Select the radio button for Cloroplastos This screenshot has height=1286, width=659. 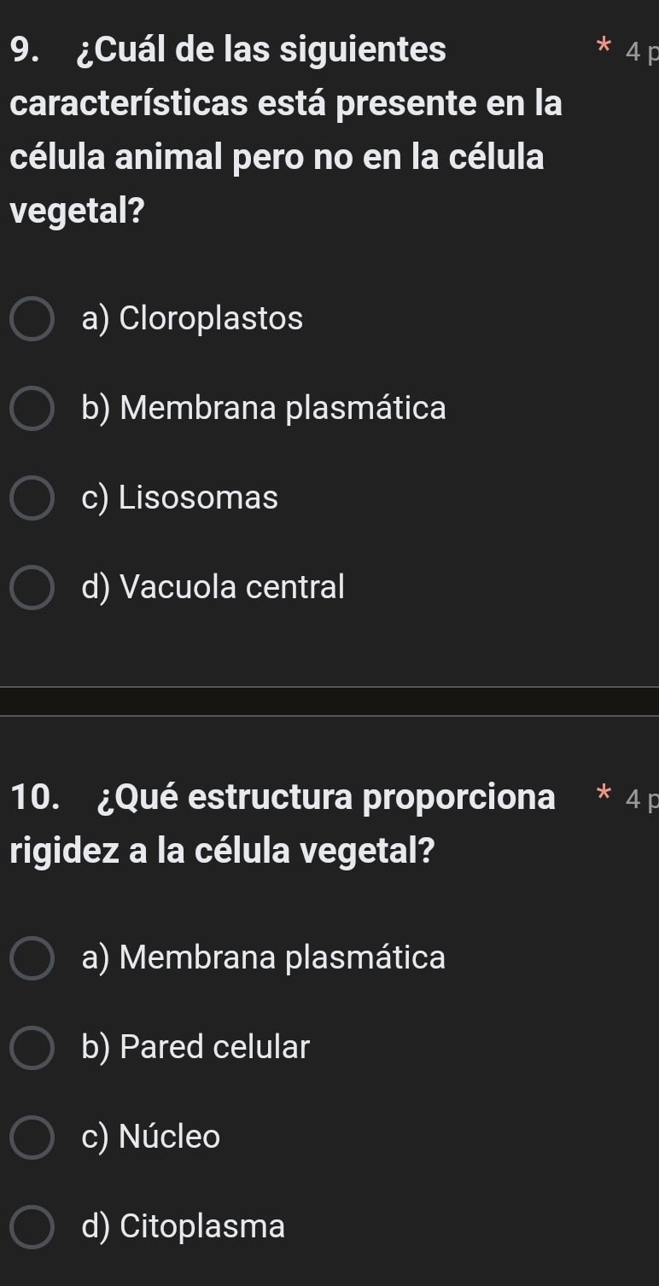click(x=32, y=320)
